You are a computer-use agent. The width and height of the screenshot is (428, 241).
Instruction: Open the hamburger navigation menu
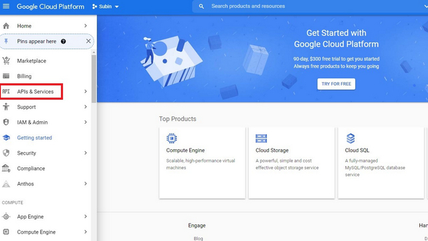(6, 6)
